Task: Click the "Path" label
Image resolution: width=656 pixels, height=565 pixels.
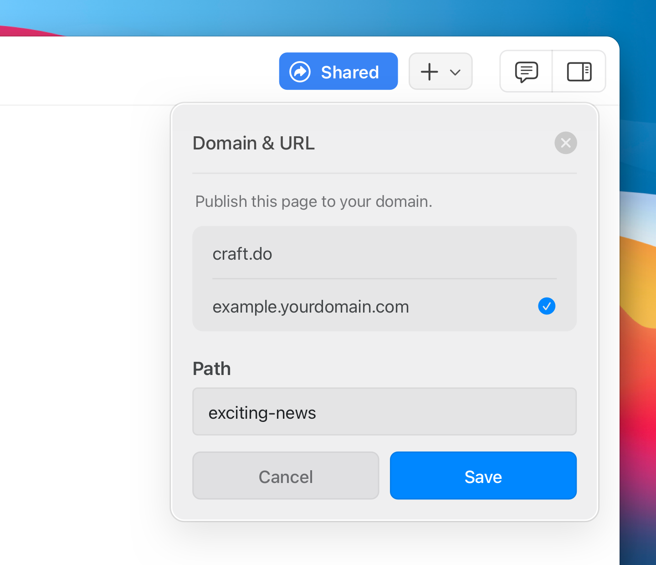Action: click(212, 369)
